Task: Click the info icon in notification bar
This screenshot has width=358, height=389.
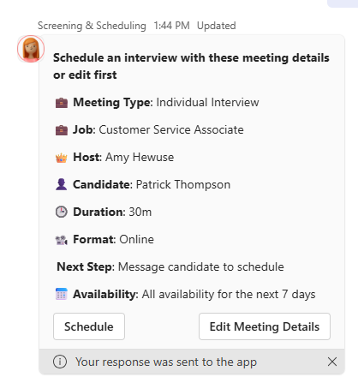Action: (x=60, y=362)
